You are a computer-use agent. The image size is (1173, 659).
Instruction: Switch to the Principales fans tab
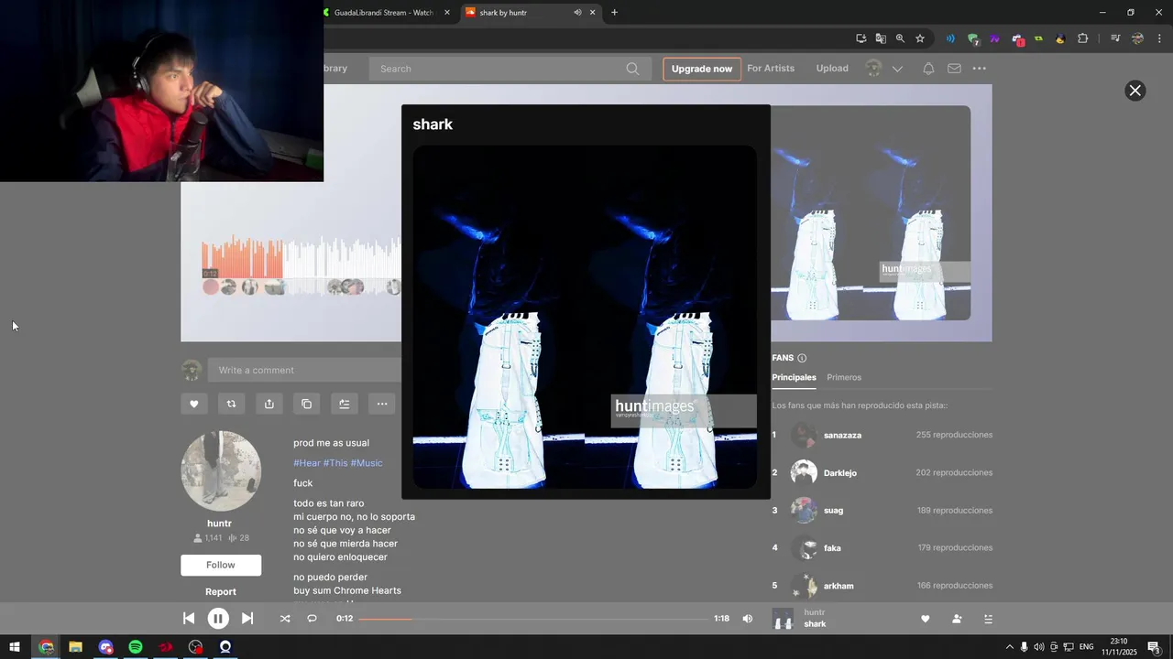(x=794, y=377)
